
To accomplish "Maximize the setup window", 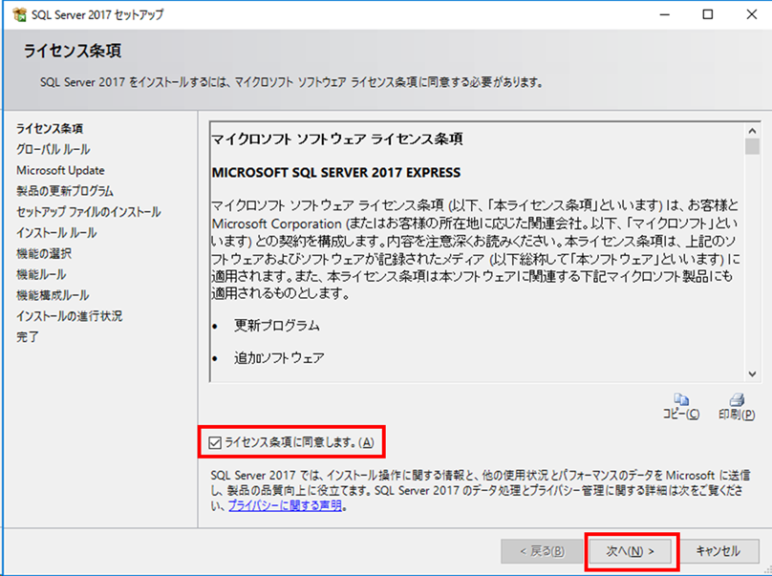I will [x=707, y=14].
